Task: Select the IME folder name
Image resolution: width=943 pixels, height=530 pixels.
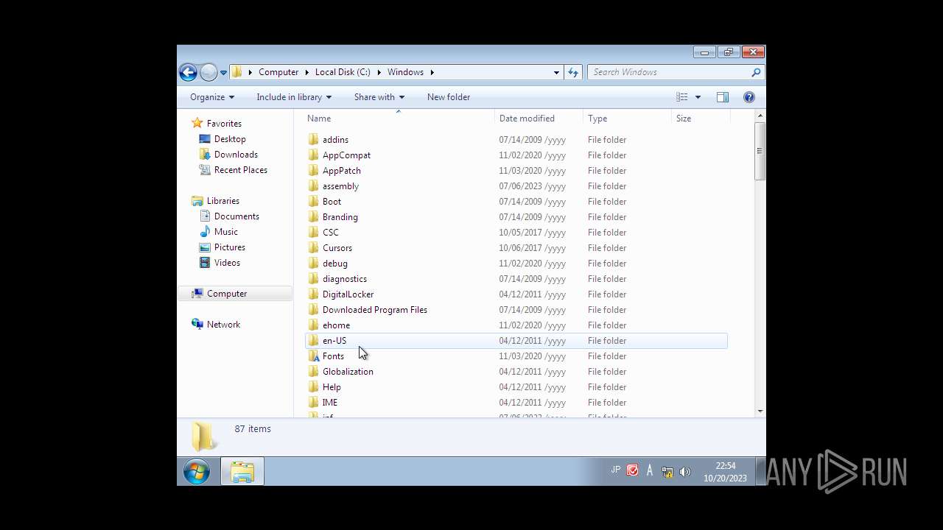Action: click(330, 403)
